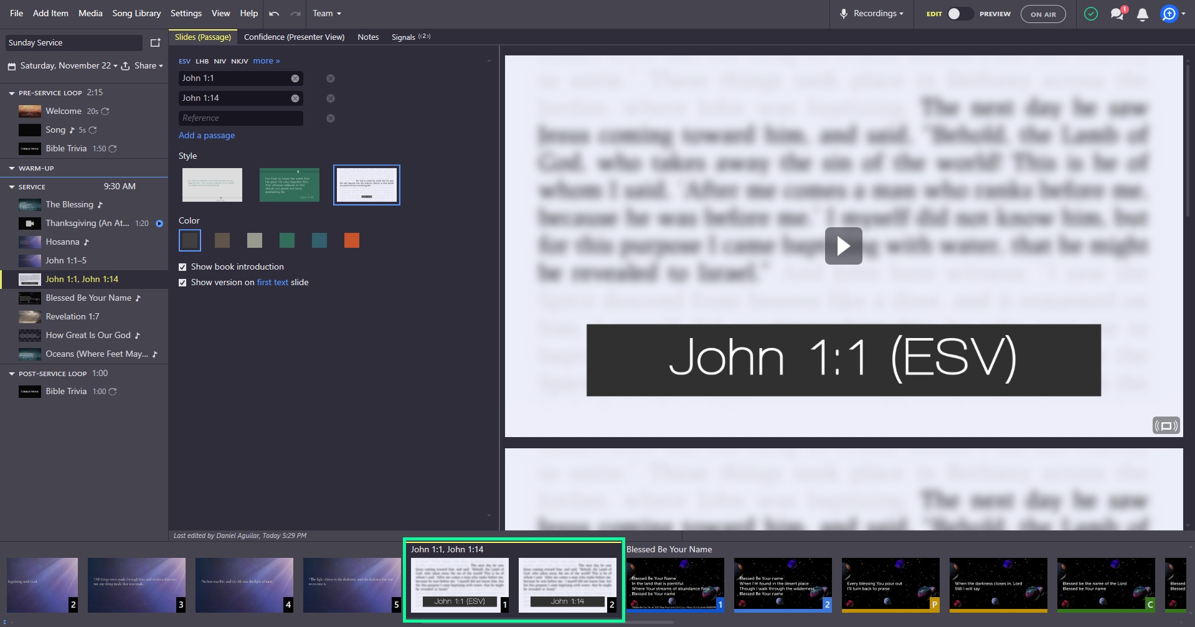Image resolution: width=1195 pixels, height=627 pixels.
Task: Collapse the Post-Service Loop section
Action: [x=11, y=374]
